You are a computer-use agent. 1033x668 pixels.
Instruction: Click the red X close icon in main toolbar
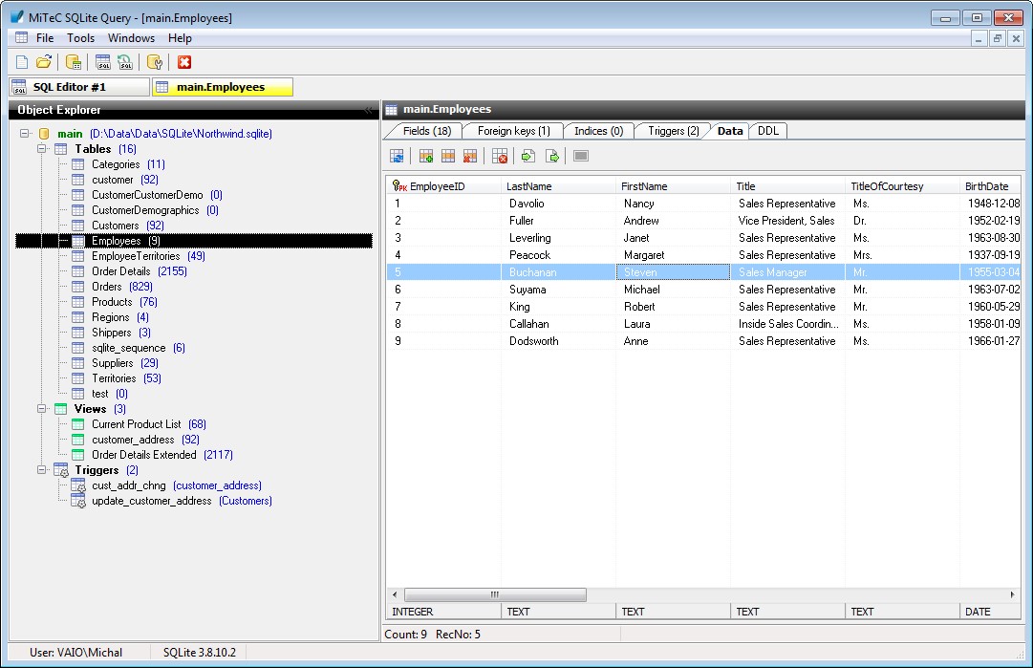pos(184,62)
